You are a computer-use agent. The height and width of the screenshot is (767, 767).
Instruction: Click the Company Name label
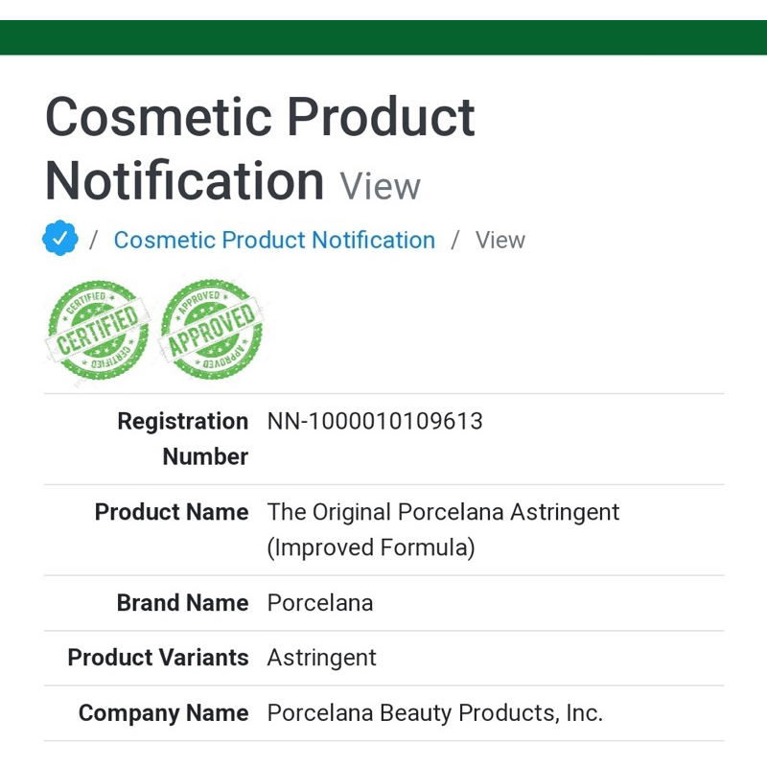tap(163, 713)
